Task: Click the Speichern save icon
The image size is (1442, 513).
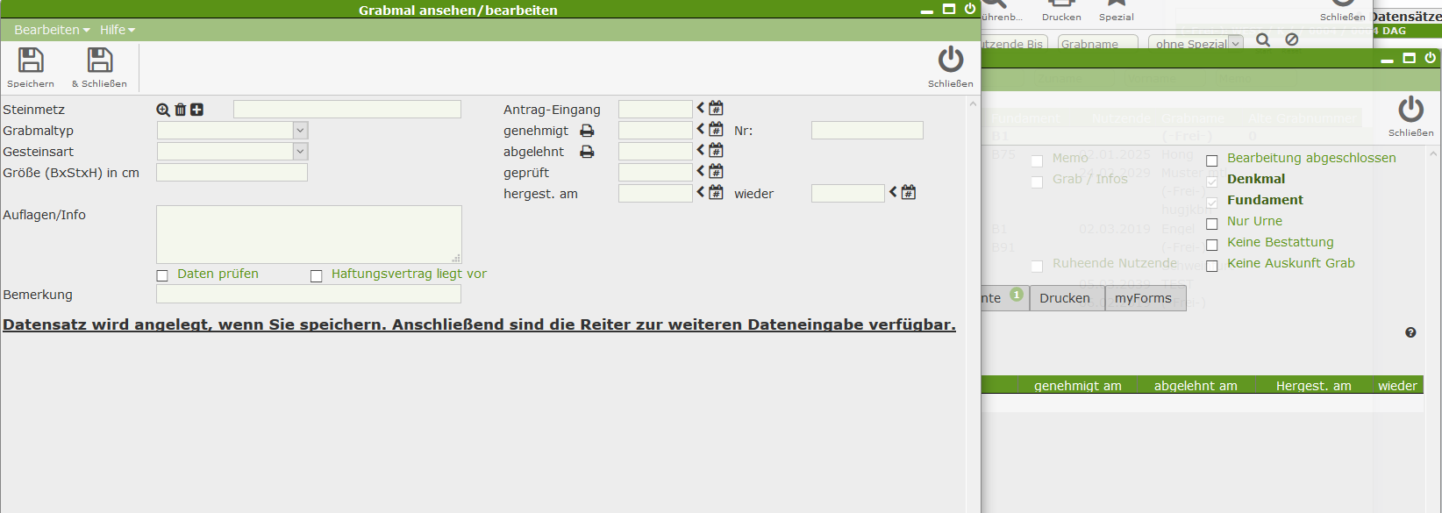Action: (x=31, y=61)
